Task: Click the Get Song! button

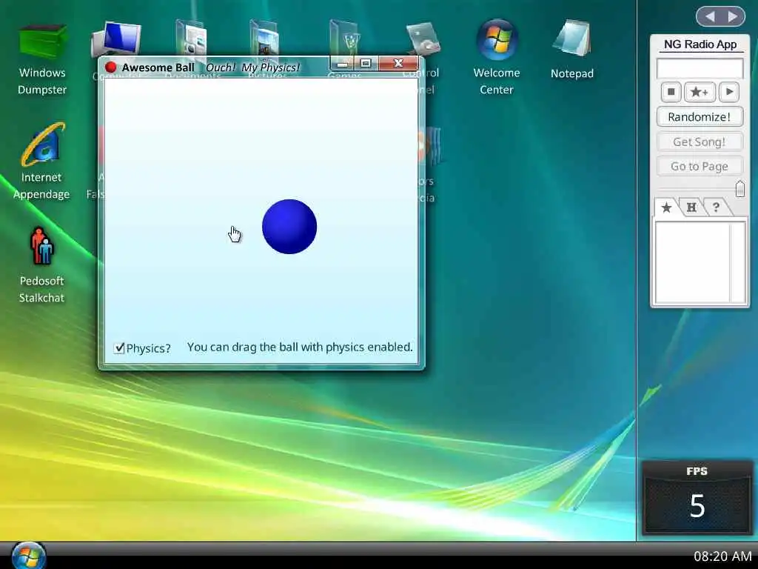Action: tap(700, 142)
